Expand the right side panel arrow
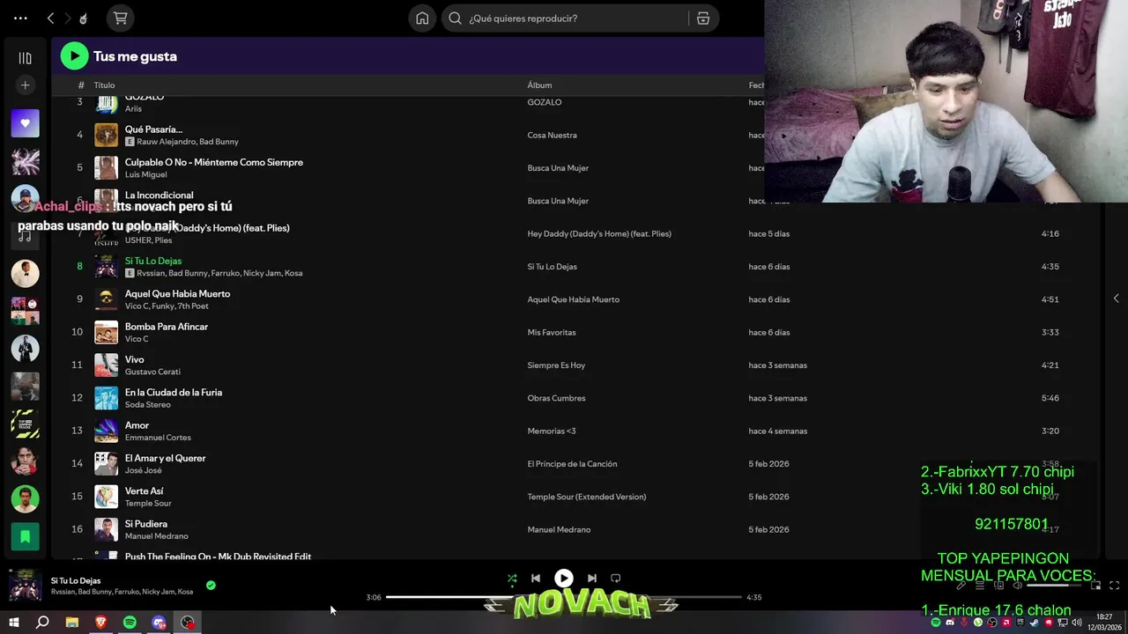 pos(1116,299)
